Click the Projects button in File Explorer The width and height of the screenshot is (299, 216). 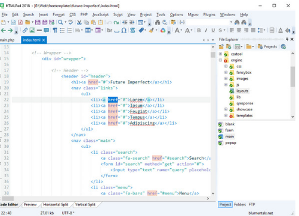click(267, 47)
